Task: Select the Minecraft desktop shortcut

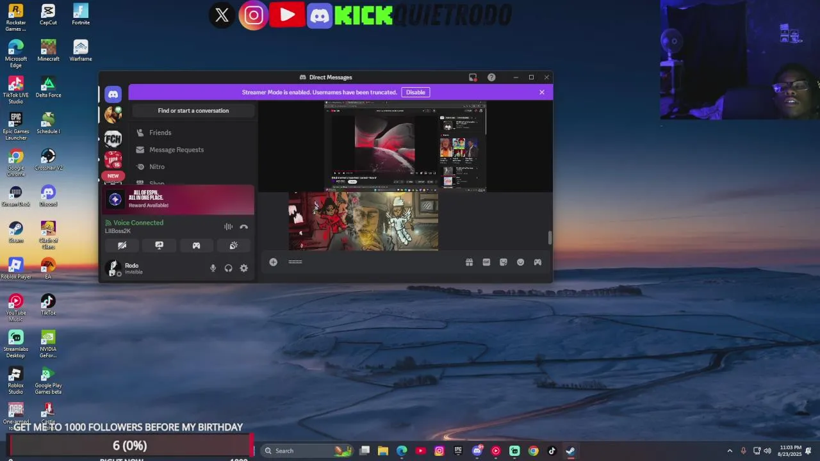Action: coord(48,51)
